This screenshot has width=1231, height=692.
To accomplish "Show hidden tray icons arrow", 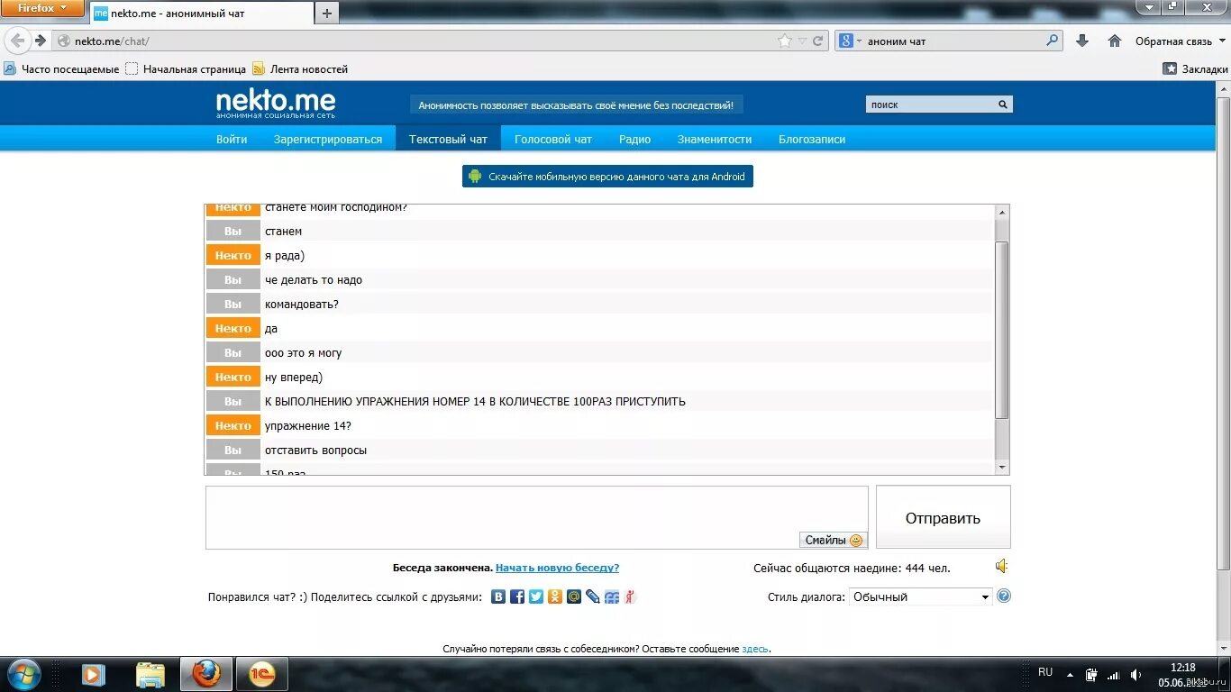I will [x=1070, y=674].
